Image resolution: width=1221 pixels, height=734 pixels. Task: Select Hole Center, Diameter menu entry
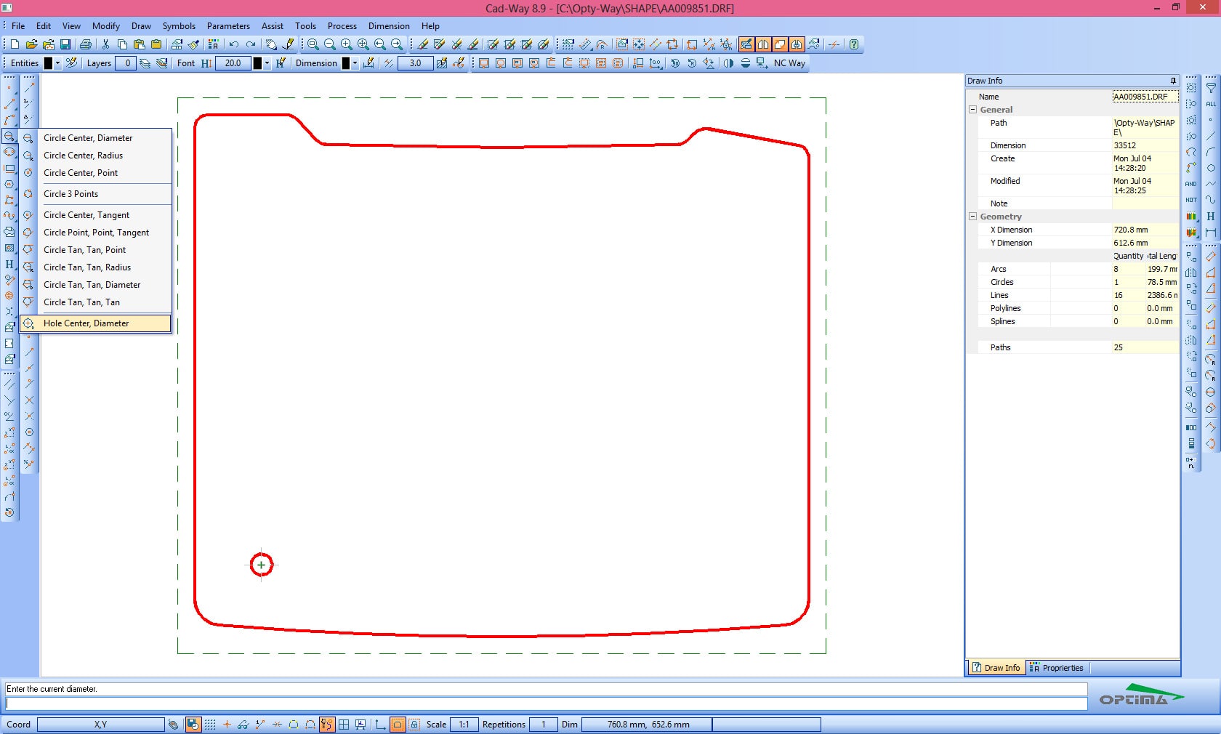(x=86, y=323)
